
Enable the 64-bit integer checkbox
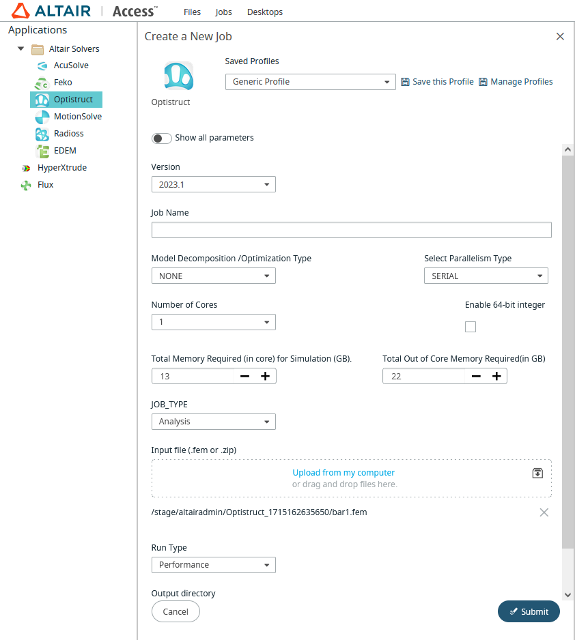click(x=470, y=327)
